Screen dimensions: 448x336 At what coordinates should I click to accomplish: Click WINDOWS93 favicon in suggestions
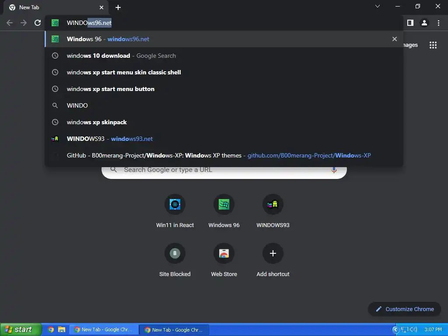[x=55, y=139]
